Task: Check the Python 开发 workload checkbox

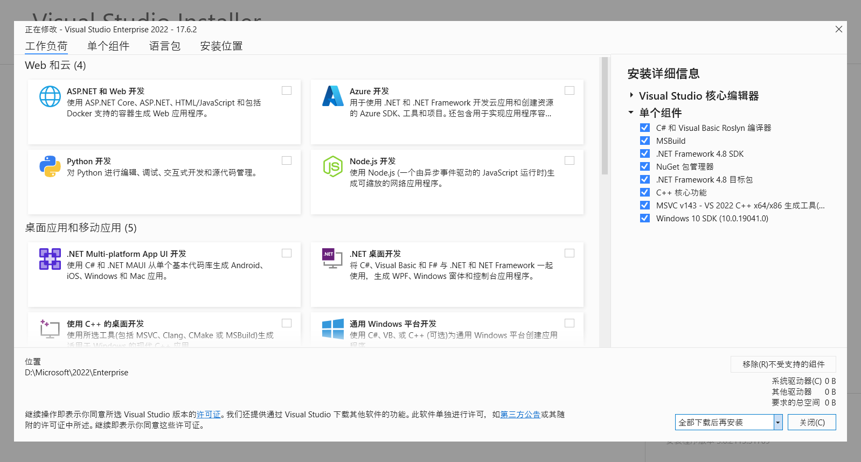Action: [287, 160]
